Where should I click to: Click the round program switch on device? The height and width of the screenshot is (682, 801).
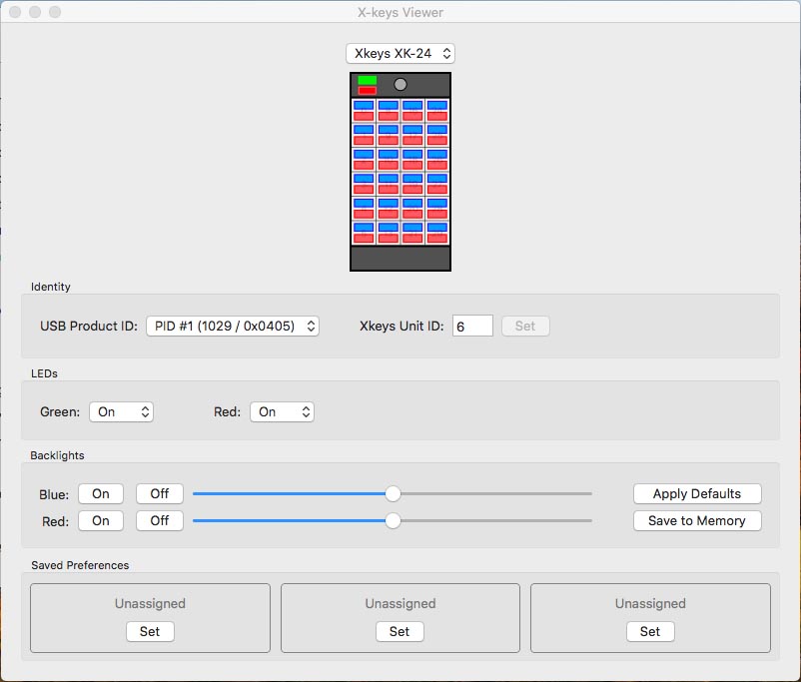coord(400,84)
